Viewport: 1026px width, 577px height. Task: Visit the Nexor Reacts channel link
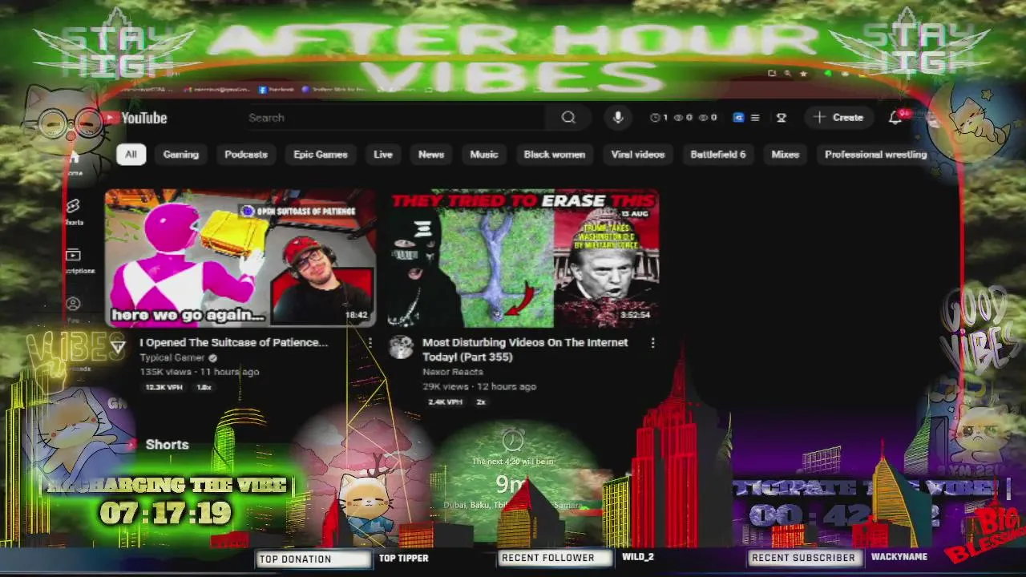[x=453, y=372]
